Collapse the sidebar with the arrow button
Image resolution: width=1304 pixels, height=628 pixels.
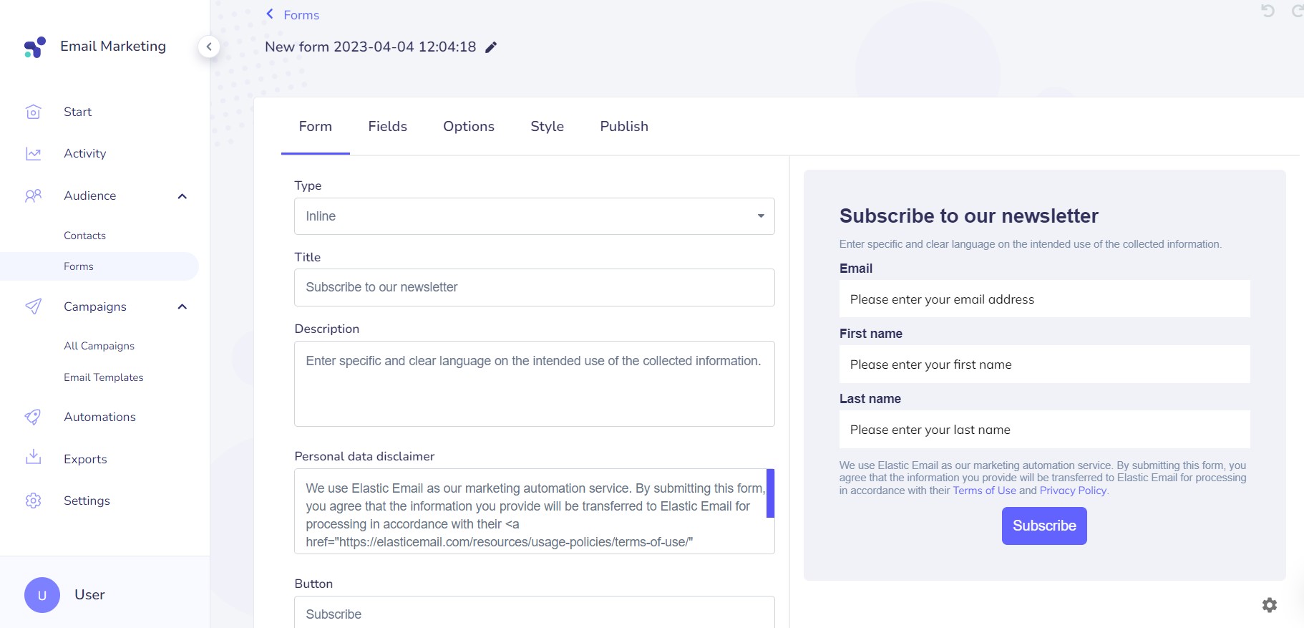[209, 47]
